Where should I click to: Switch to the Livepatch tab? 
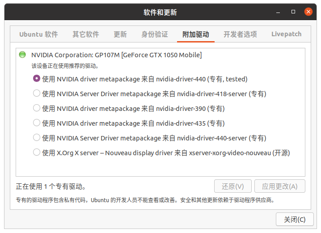(286, 34)
